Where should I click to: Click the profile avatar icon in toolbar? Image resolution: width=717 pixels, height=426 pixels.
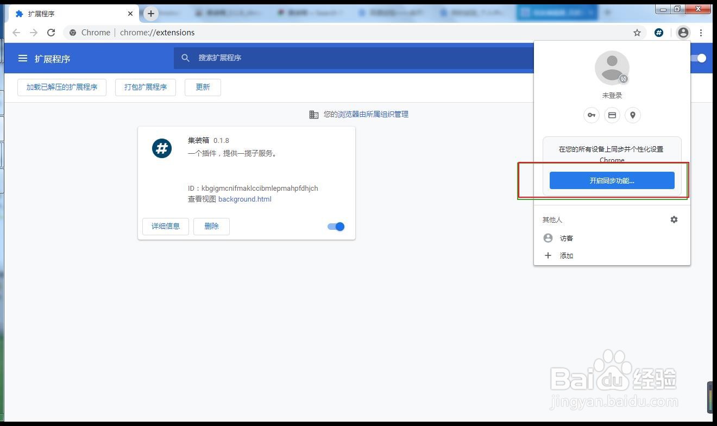(683, 33)
